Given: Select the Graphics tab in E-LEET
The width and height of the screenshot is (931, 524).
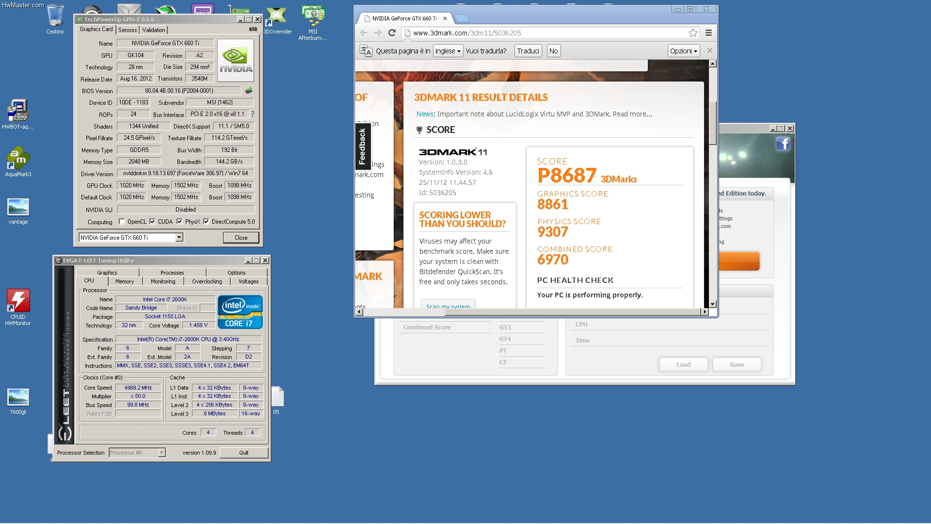Looking at the screenshot, I should tap(107, 273).
